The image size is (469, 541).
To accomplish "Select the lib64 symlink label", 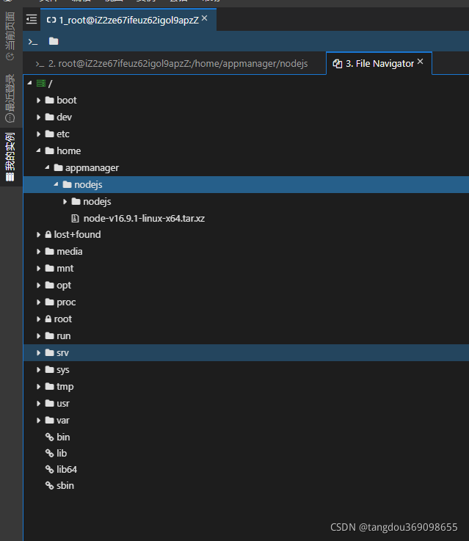I will pyautogui.click(x=67, y=470).
